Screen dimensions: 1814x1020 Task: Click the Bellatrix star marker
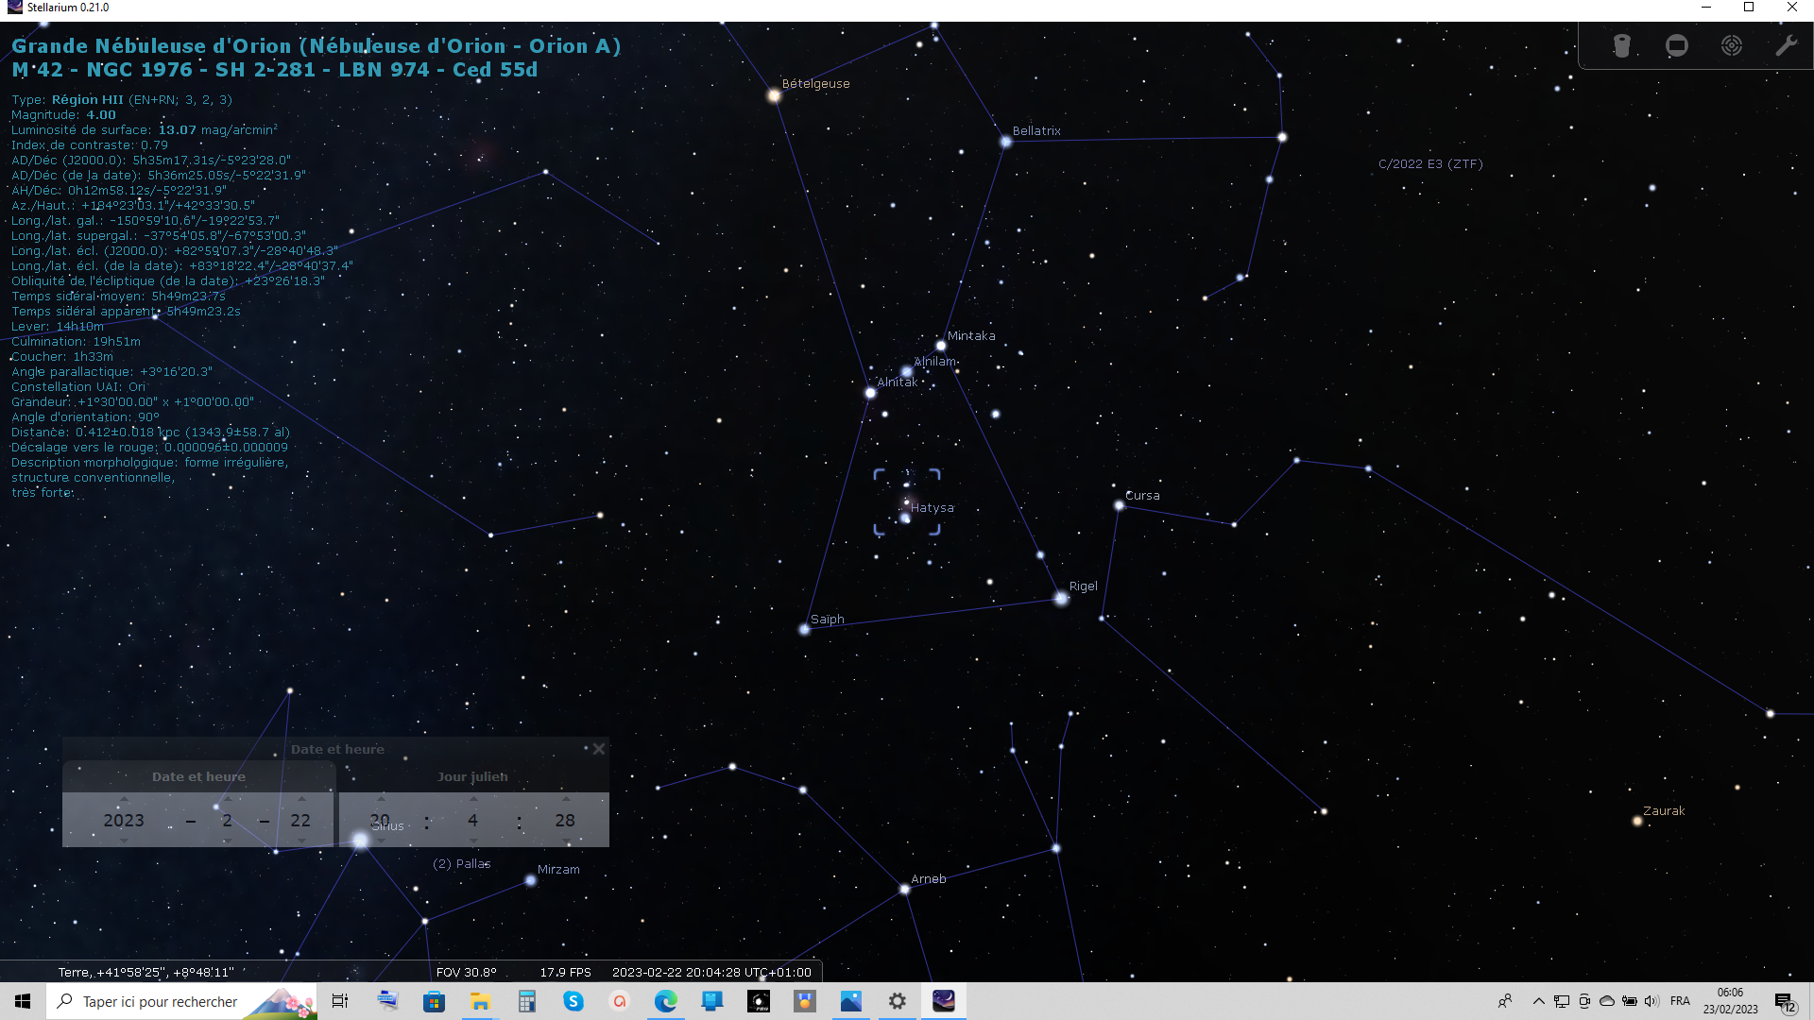tap(1006, 142)
